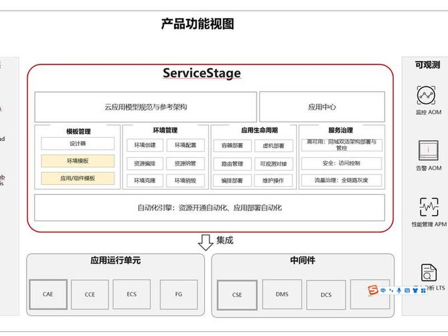Click the LTS log analysis document icon
The height and width of the screenshot is (336, 448).
(428, 273)
